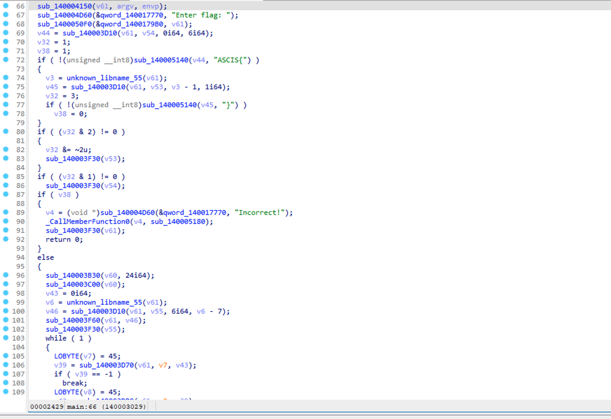611x419 pixels.
Task: Click the blue marker next to line 69
Action: coord(5,33)
